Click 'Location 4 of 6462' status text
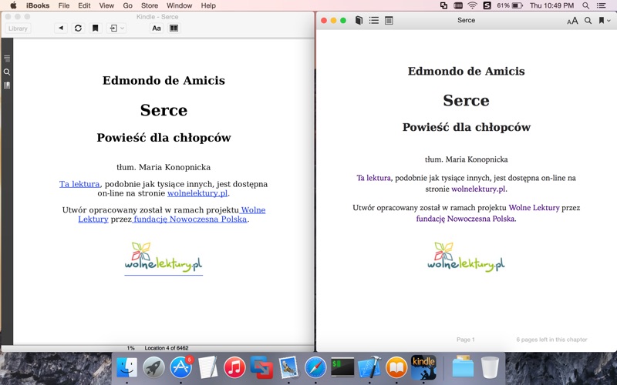The width and height of the screenshot is (617, 385). coord(167,348)
